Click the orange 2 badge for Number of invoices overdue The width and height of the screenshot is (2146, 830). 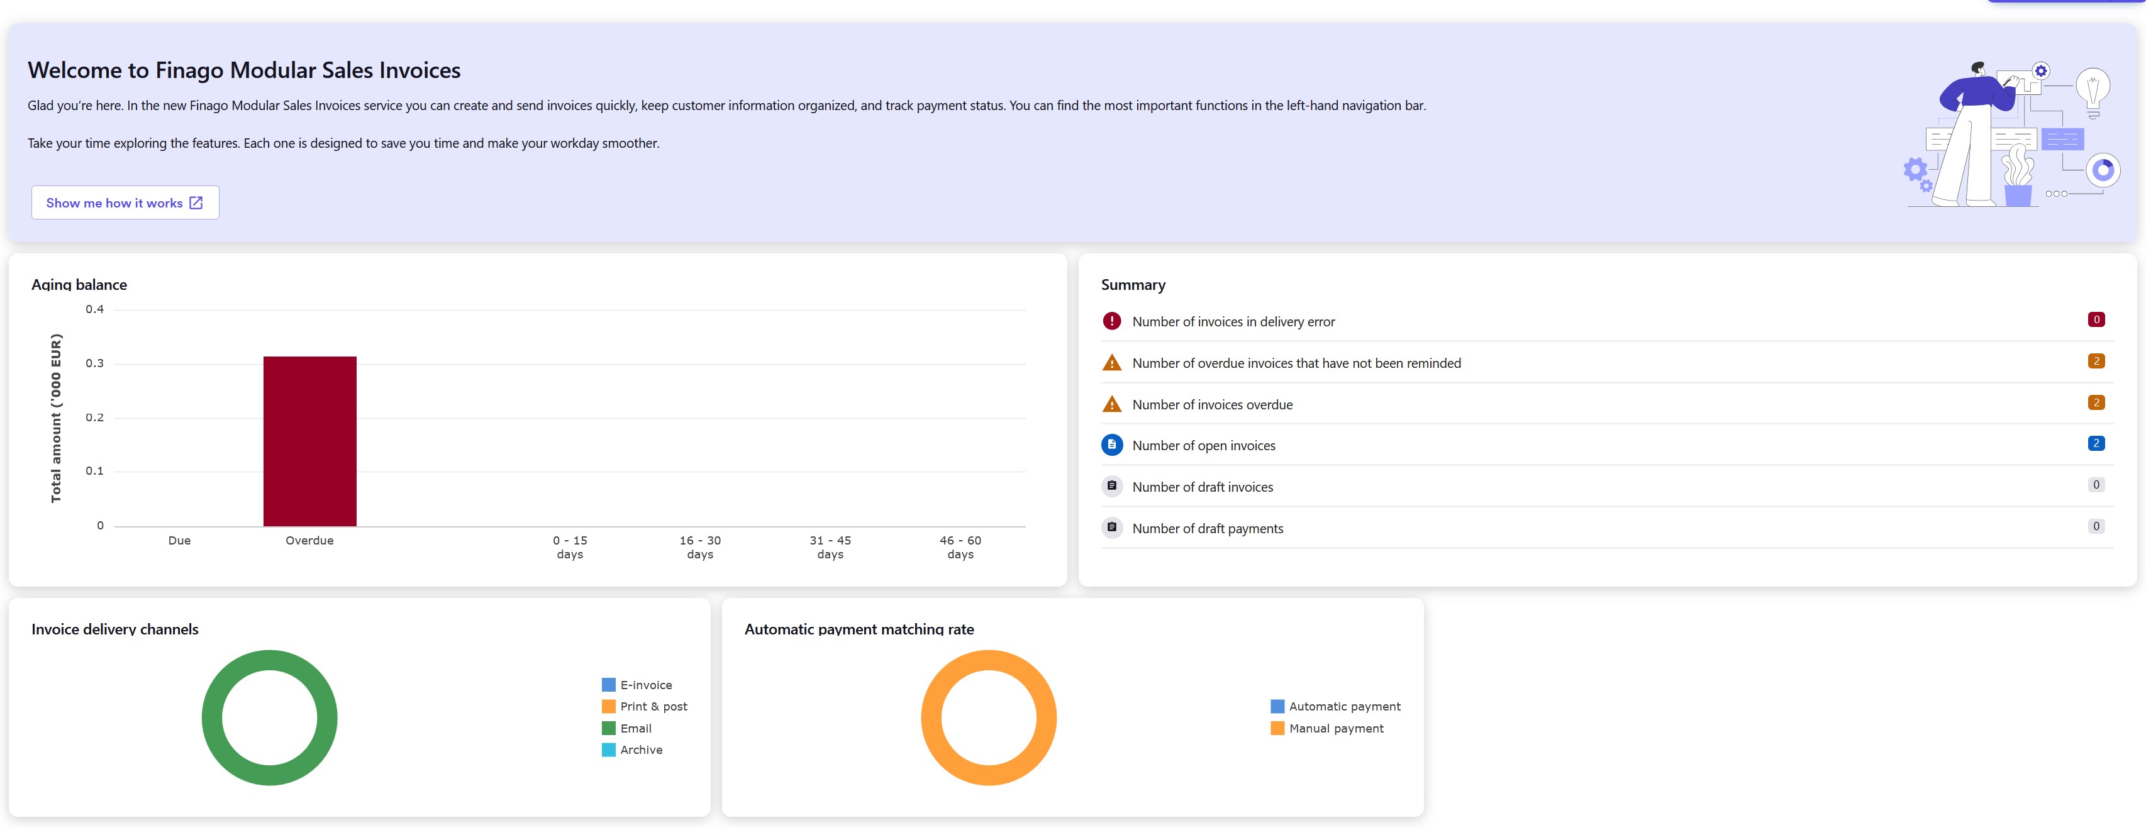[x=2096, y=403]
